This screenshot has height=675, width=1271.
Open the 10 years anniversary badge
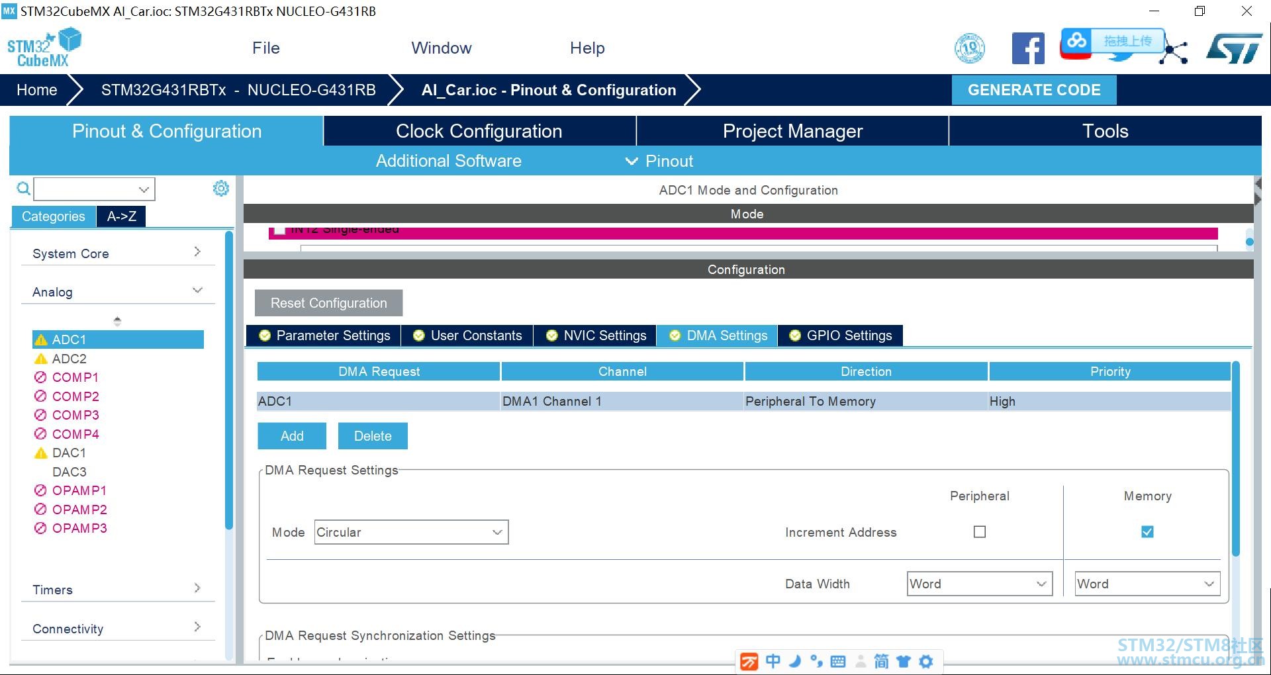tap(969, 48)
